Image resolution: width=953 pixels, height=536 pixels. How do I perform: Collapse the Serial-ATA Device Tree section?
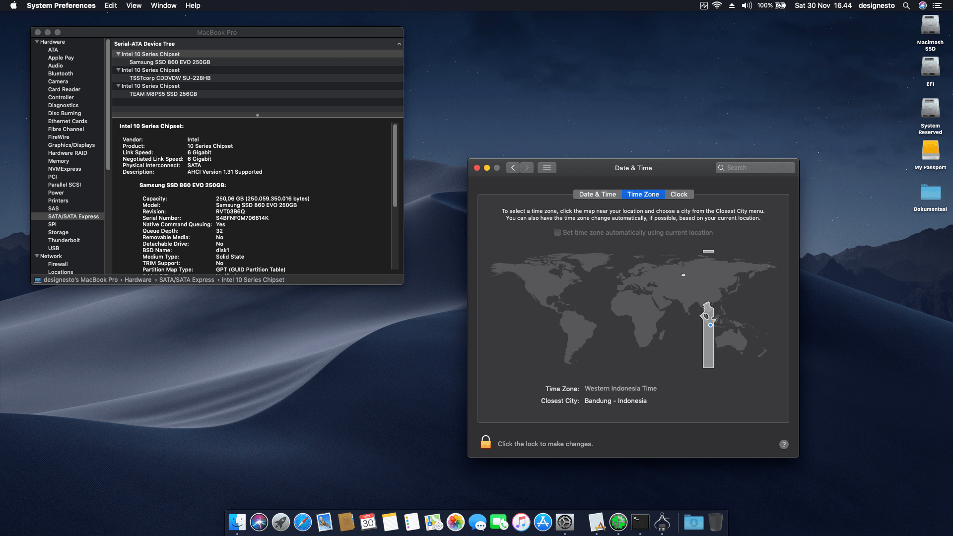(x=399, y=43)
